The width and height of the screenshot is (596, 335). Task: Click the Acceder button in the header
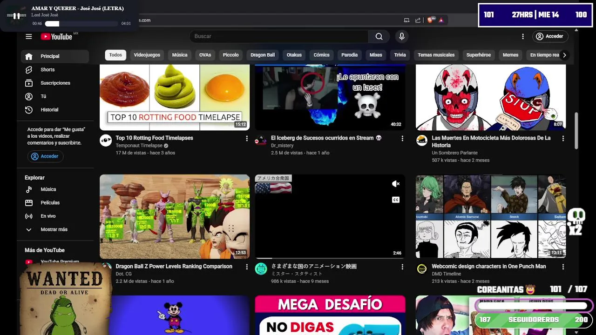click(x=549, y=36)
